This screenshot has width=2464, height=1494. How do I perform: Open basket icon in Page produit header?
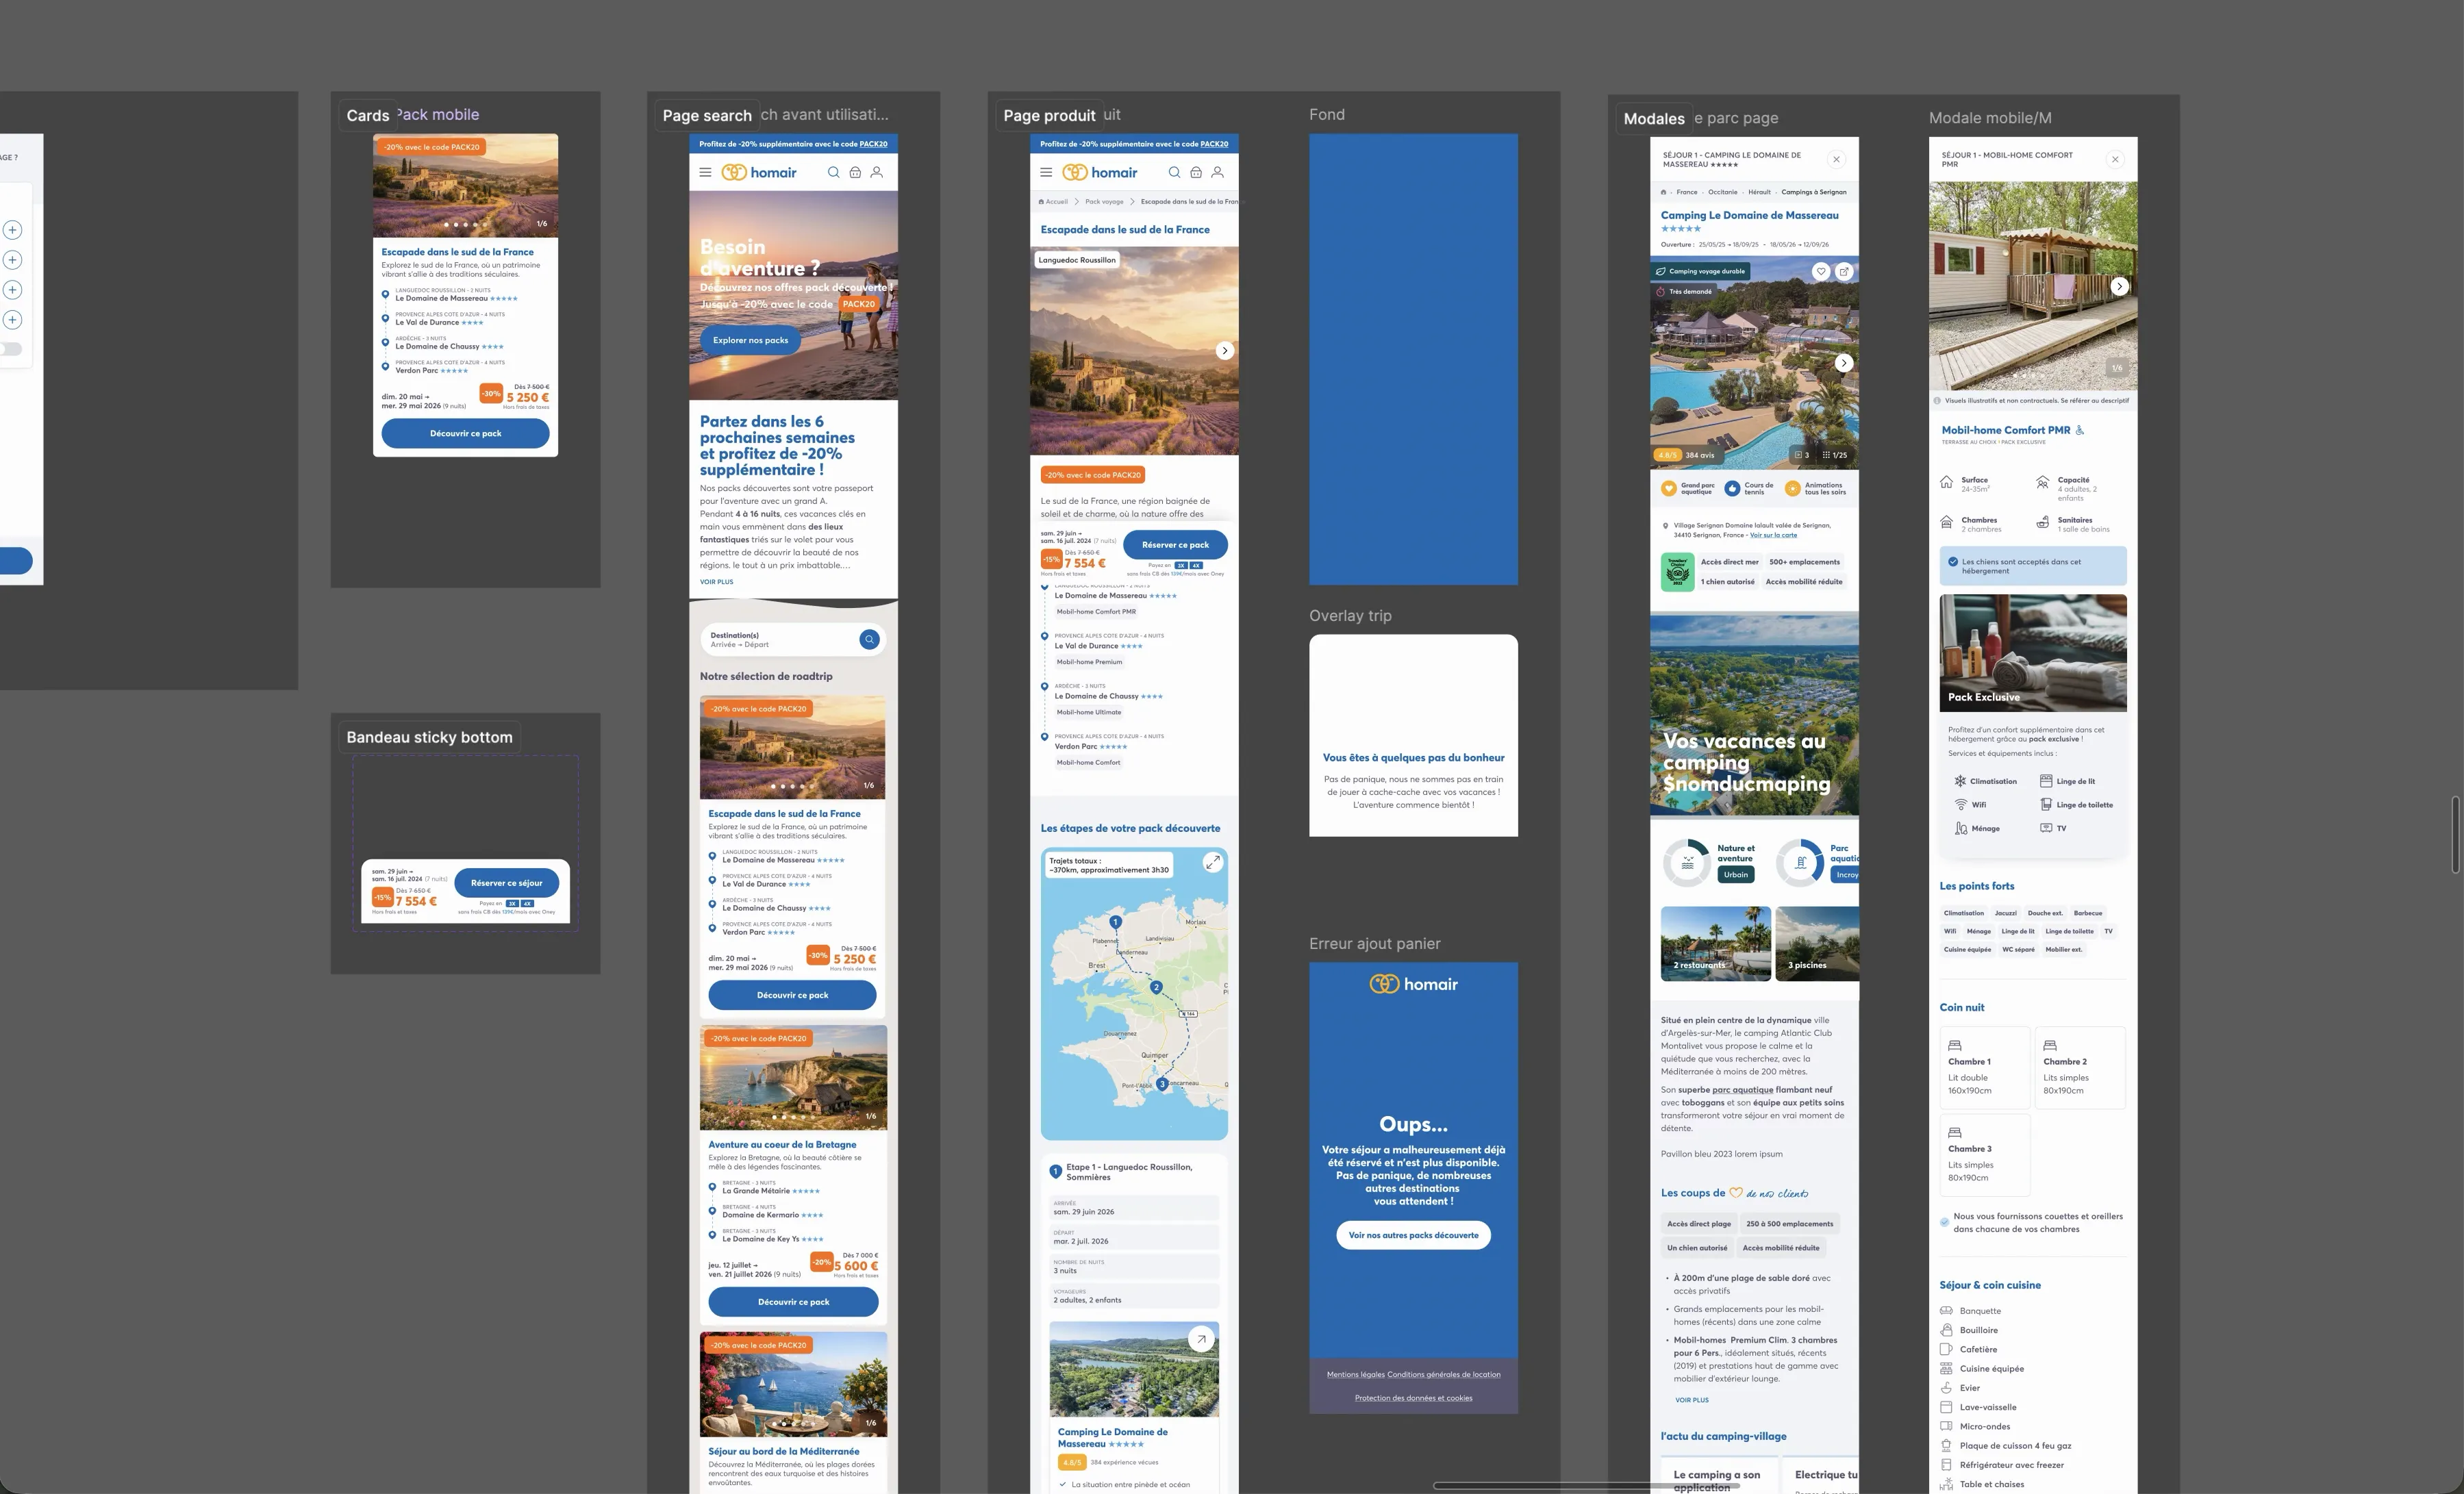[x=1196, y=172]
